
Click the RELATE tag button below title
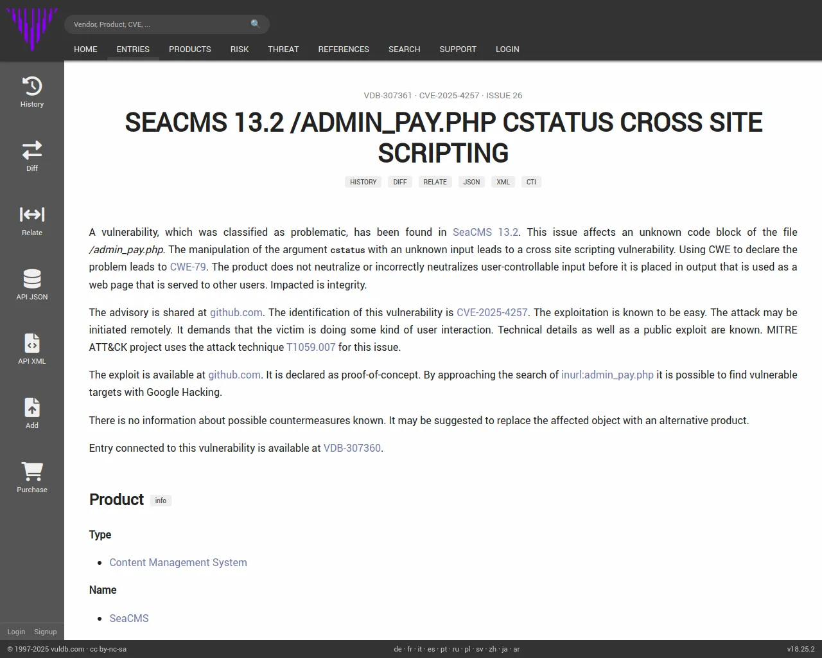tap(435, 182)
